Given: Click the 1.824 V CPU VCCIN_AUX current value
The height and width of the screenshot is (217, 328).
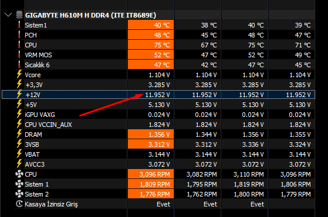Looking at the screenshot, I should pyautogui.click(x=159, y=125).
